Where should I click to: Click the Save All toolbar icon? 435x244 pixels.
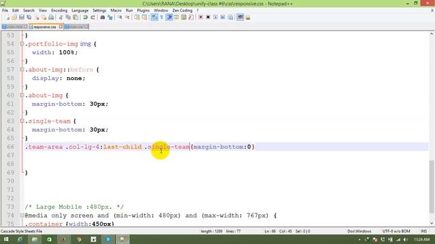(x=29, y=18)
